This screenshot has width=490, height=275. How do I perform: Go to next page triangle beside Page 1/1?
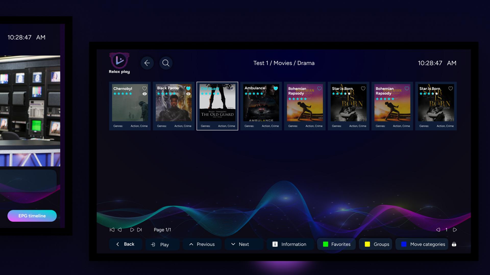point(132,230)
